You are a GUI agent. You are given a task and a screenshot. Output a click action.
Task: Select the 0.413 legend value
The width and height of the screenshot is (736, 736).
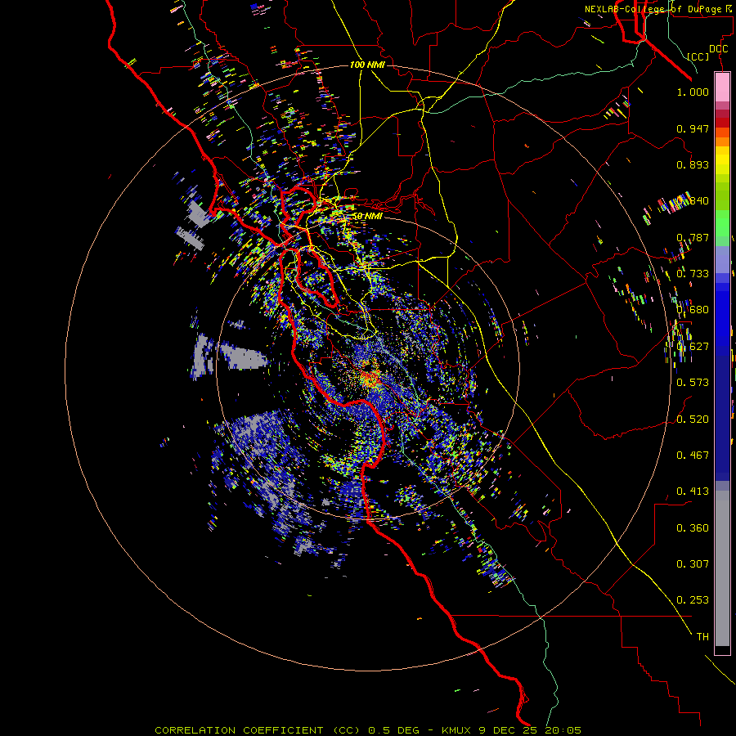tap(693, 491)
